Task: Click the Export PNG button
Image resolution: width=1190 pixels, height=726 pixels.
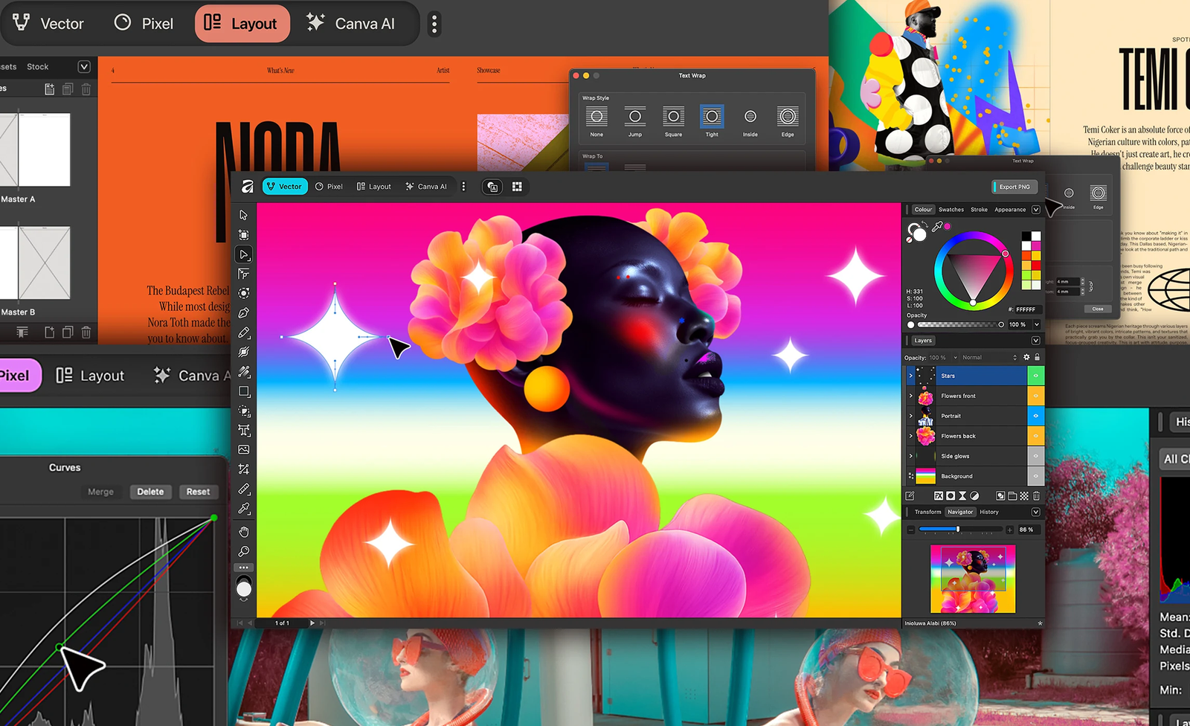Action: 1014,187
